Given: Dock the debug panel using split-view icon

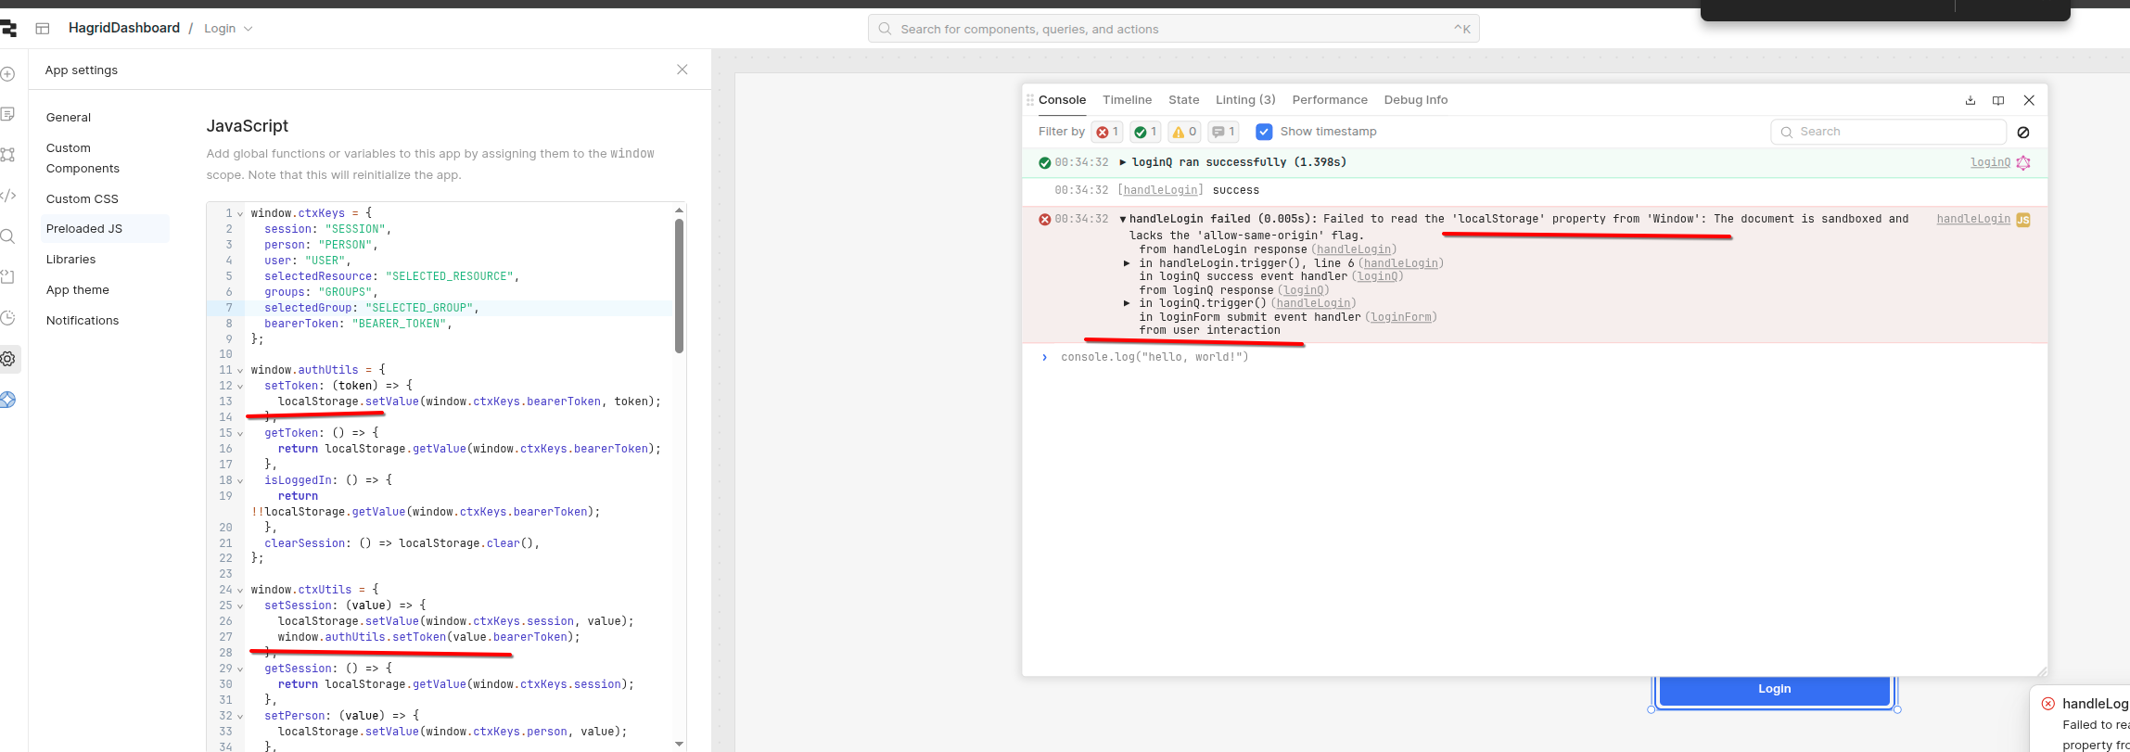Looking at the screenshot, I should tap(1998, 100).
